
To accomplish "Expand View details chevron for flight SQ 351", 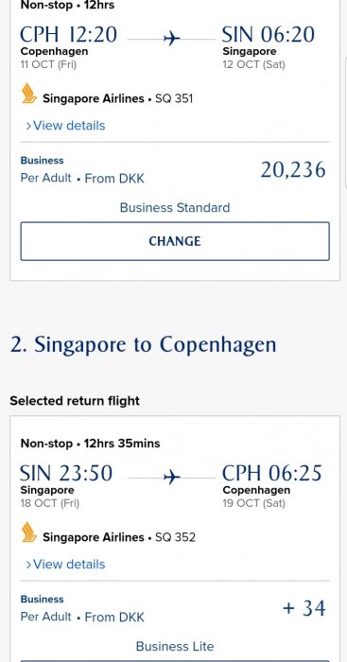I will (x=28, y=126).
